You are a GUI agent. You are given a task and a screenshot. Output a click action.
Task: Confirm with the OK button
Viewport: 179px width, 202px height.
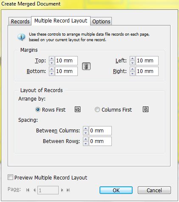point(116,190)
